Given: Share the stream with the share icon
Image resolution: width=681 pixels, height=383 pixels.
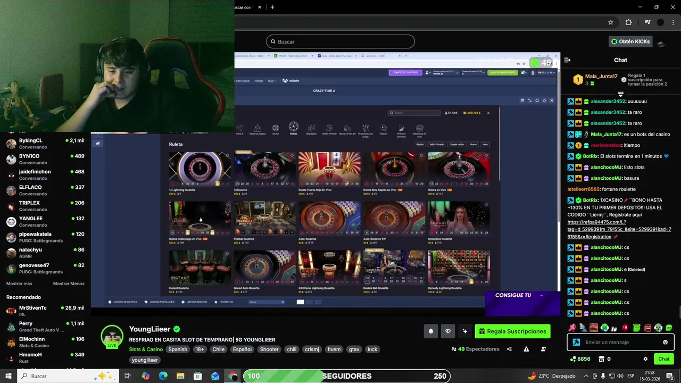Looking at the screenshot, I should [x=509, y=349].
